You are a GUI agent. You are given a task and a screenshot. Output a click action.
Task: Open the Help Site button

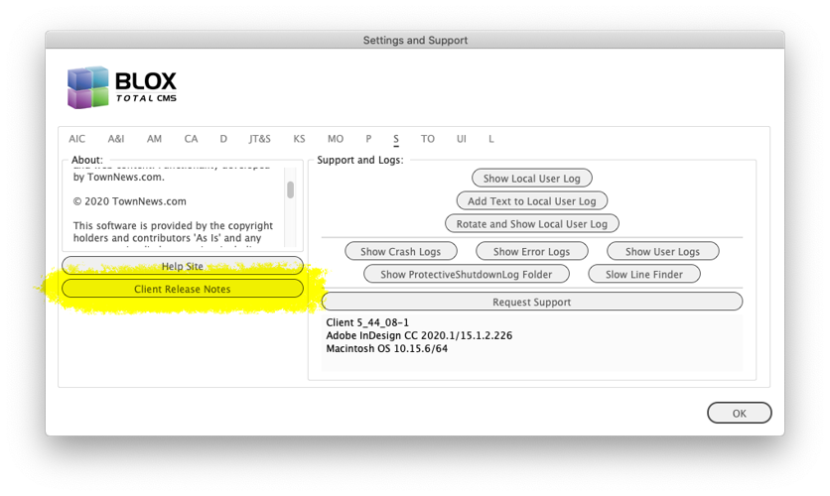[x=182, y=266]
